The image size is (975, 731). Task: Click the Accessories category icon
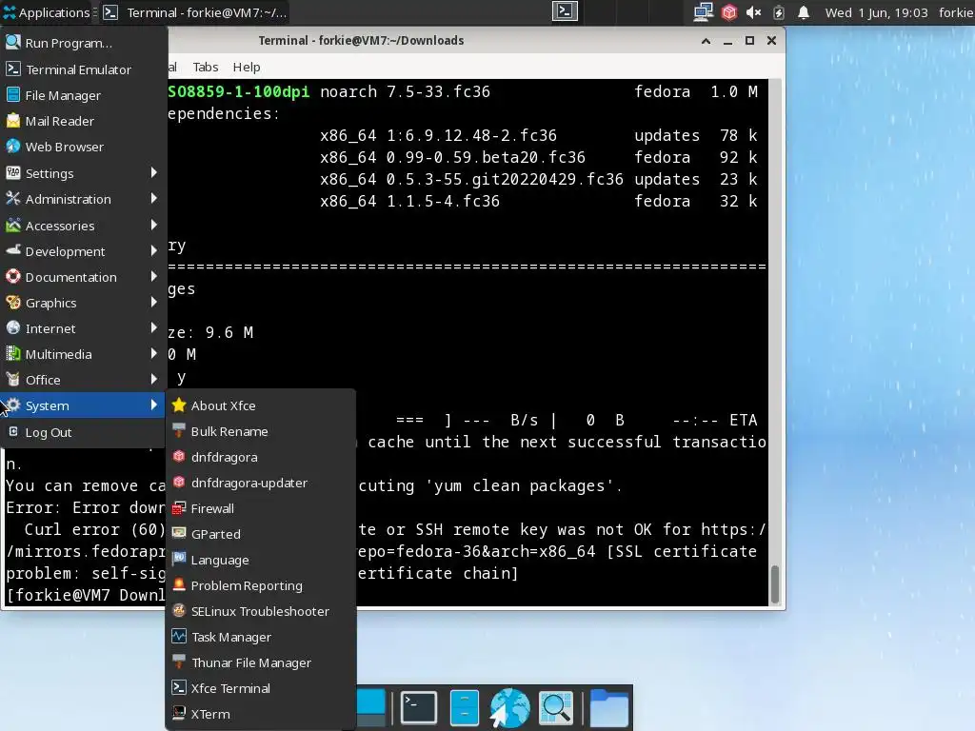point(13,225)
